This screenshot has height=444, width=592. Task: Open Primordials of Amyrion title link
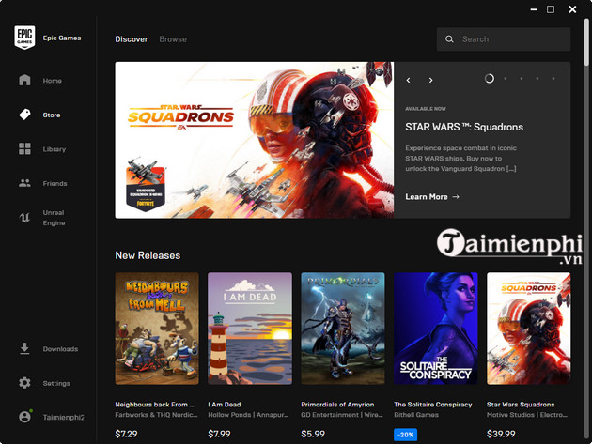click(x=337, y=405)
